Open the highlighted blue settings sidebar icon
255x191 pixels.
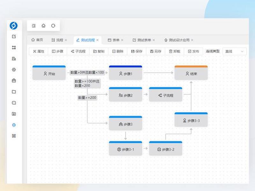pos(14,125)
